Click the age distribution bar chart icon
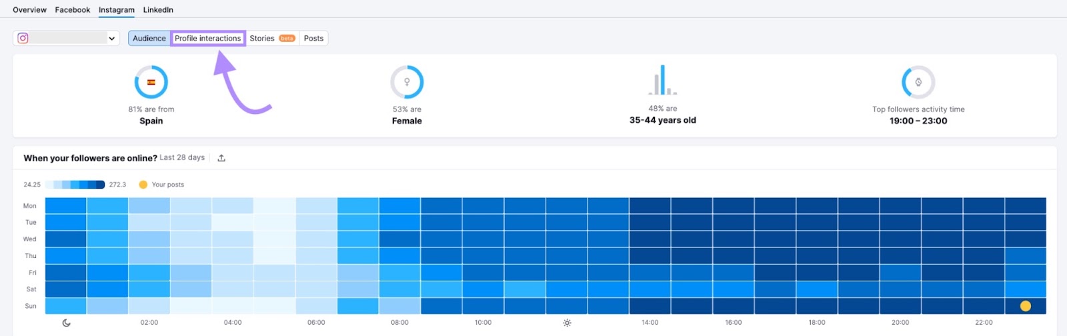This screenshot has width=1067, height=336. (x=662, y=80)
